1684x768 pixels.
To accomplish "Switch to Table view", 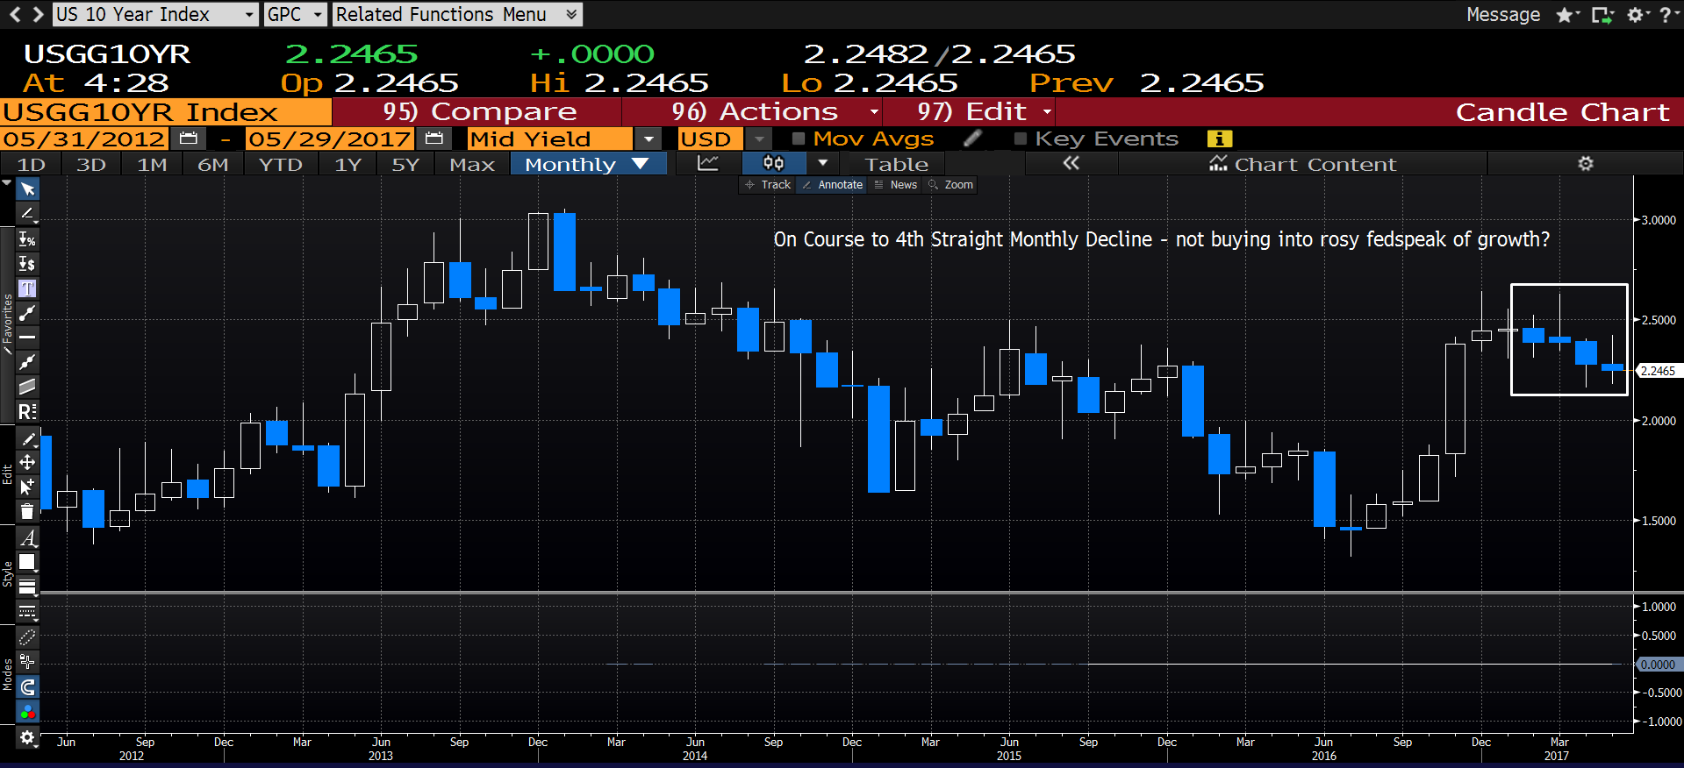I will point(896,164).
